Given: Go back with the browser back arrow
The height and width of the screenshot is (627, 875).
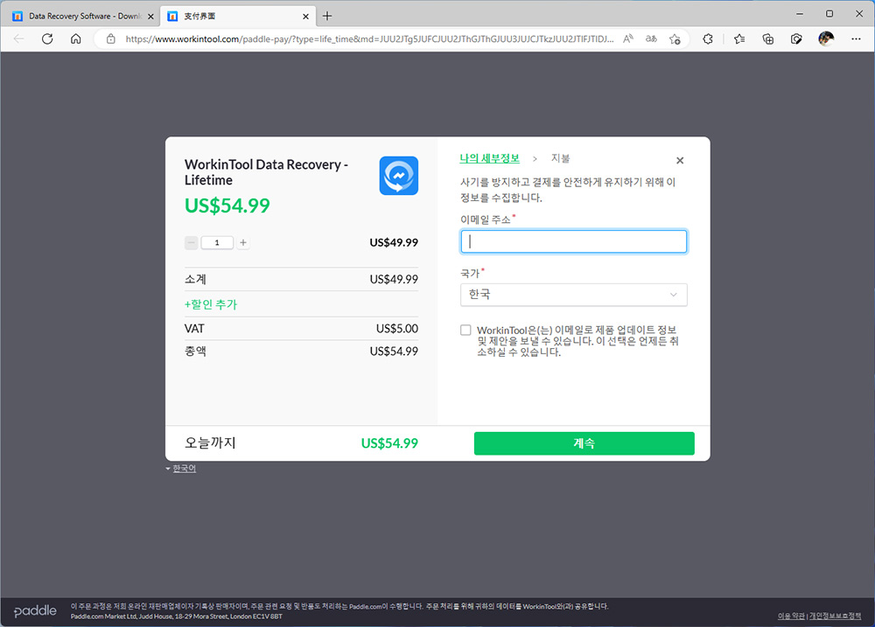Looking at the screenshot, I should coord(19,39).
